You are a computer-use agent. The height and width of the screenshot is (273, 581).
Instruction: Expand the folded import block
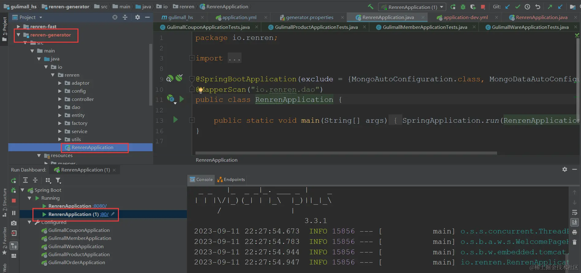[x=192, y=58]
